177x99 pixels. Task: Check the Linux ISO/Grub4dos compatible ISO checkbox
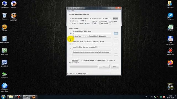point(71,49)
